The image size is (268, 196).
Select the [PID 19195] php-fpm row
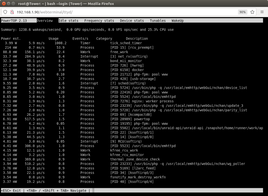tap(85, 123)
